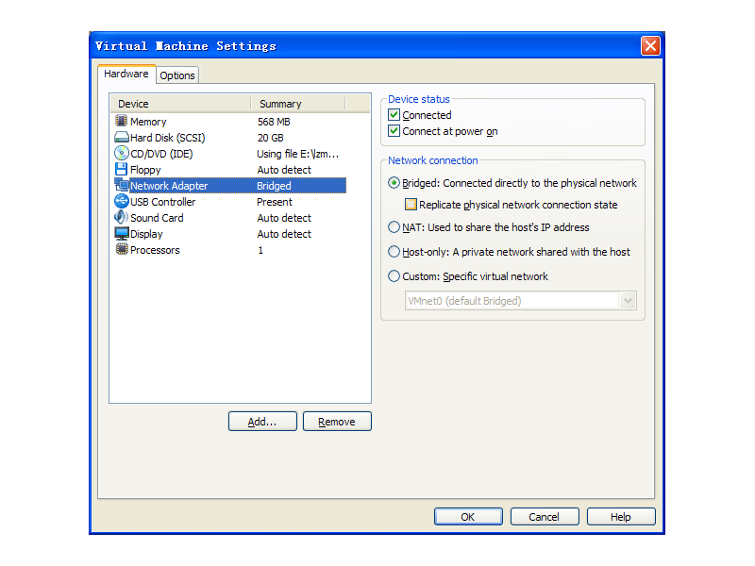Uncheck the Connected checkbox
Viewport: 755px width, 566px height.
(394, 115)
